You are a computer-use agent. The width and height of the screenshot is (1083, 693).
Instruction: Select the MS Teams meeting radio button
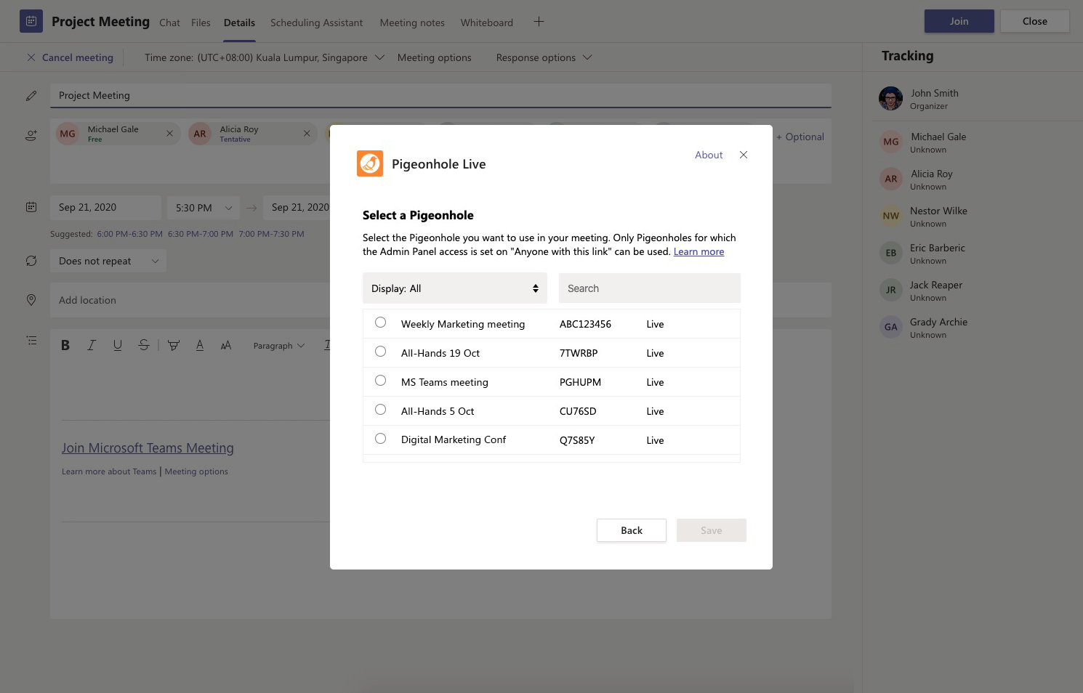(380, 381)
